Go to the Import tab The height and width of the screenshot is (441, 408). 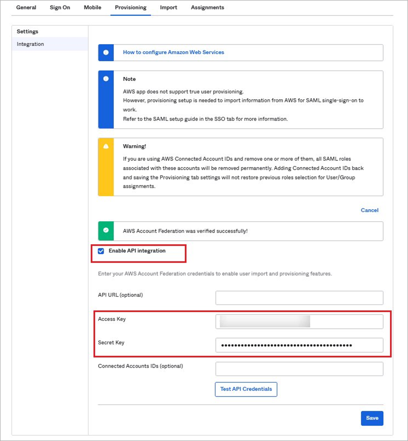click(169, 8)
